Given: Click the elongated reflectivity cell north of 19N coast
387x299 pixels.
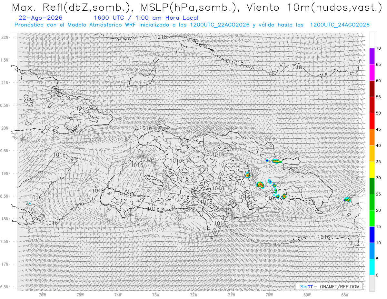Looking at the screenshot, I should point(277,161).
